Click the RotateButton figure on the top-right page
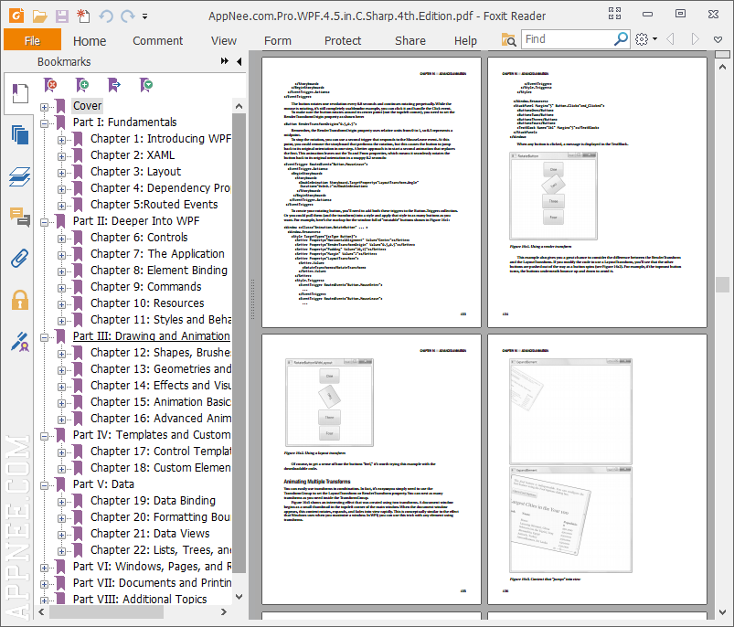The height and width of the screenshot is (627, 734). pyautogui.click(x=553, y=196)
